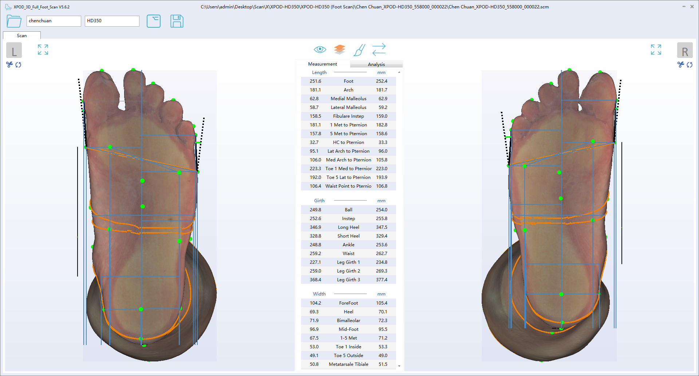Image resolution: width=699 pixels, height=376 pixels.
Task: Click the archive box icon in toolbar
Action: pyautogui.click(x=153, y=21)
